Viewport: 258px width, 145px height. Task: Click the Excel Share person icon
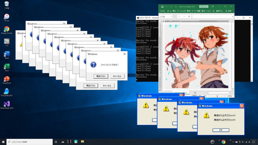pyautogui.click(x=227, y=11)
